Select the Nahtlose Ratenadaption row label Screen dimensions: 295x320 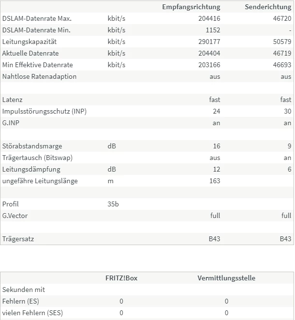pos(39,76)
